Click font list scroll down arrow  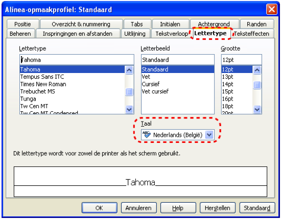click(x=129, y=109)
